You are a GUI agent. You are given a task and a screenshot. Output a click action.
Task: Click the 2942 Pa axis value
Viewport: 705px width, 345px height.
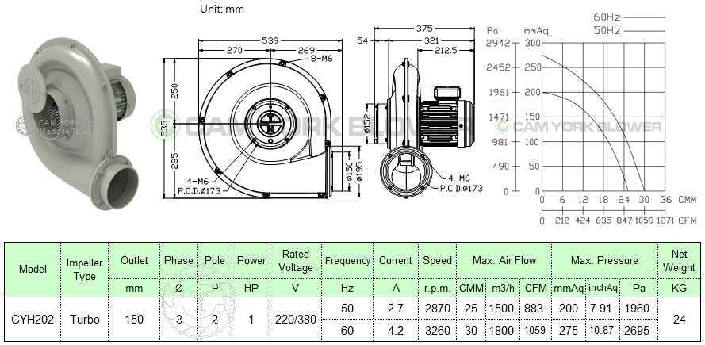click(x=499, y=43)
